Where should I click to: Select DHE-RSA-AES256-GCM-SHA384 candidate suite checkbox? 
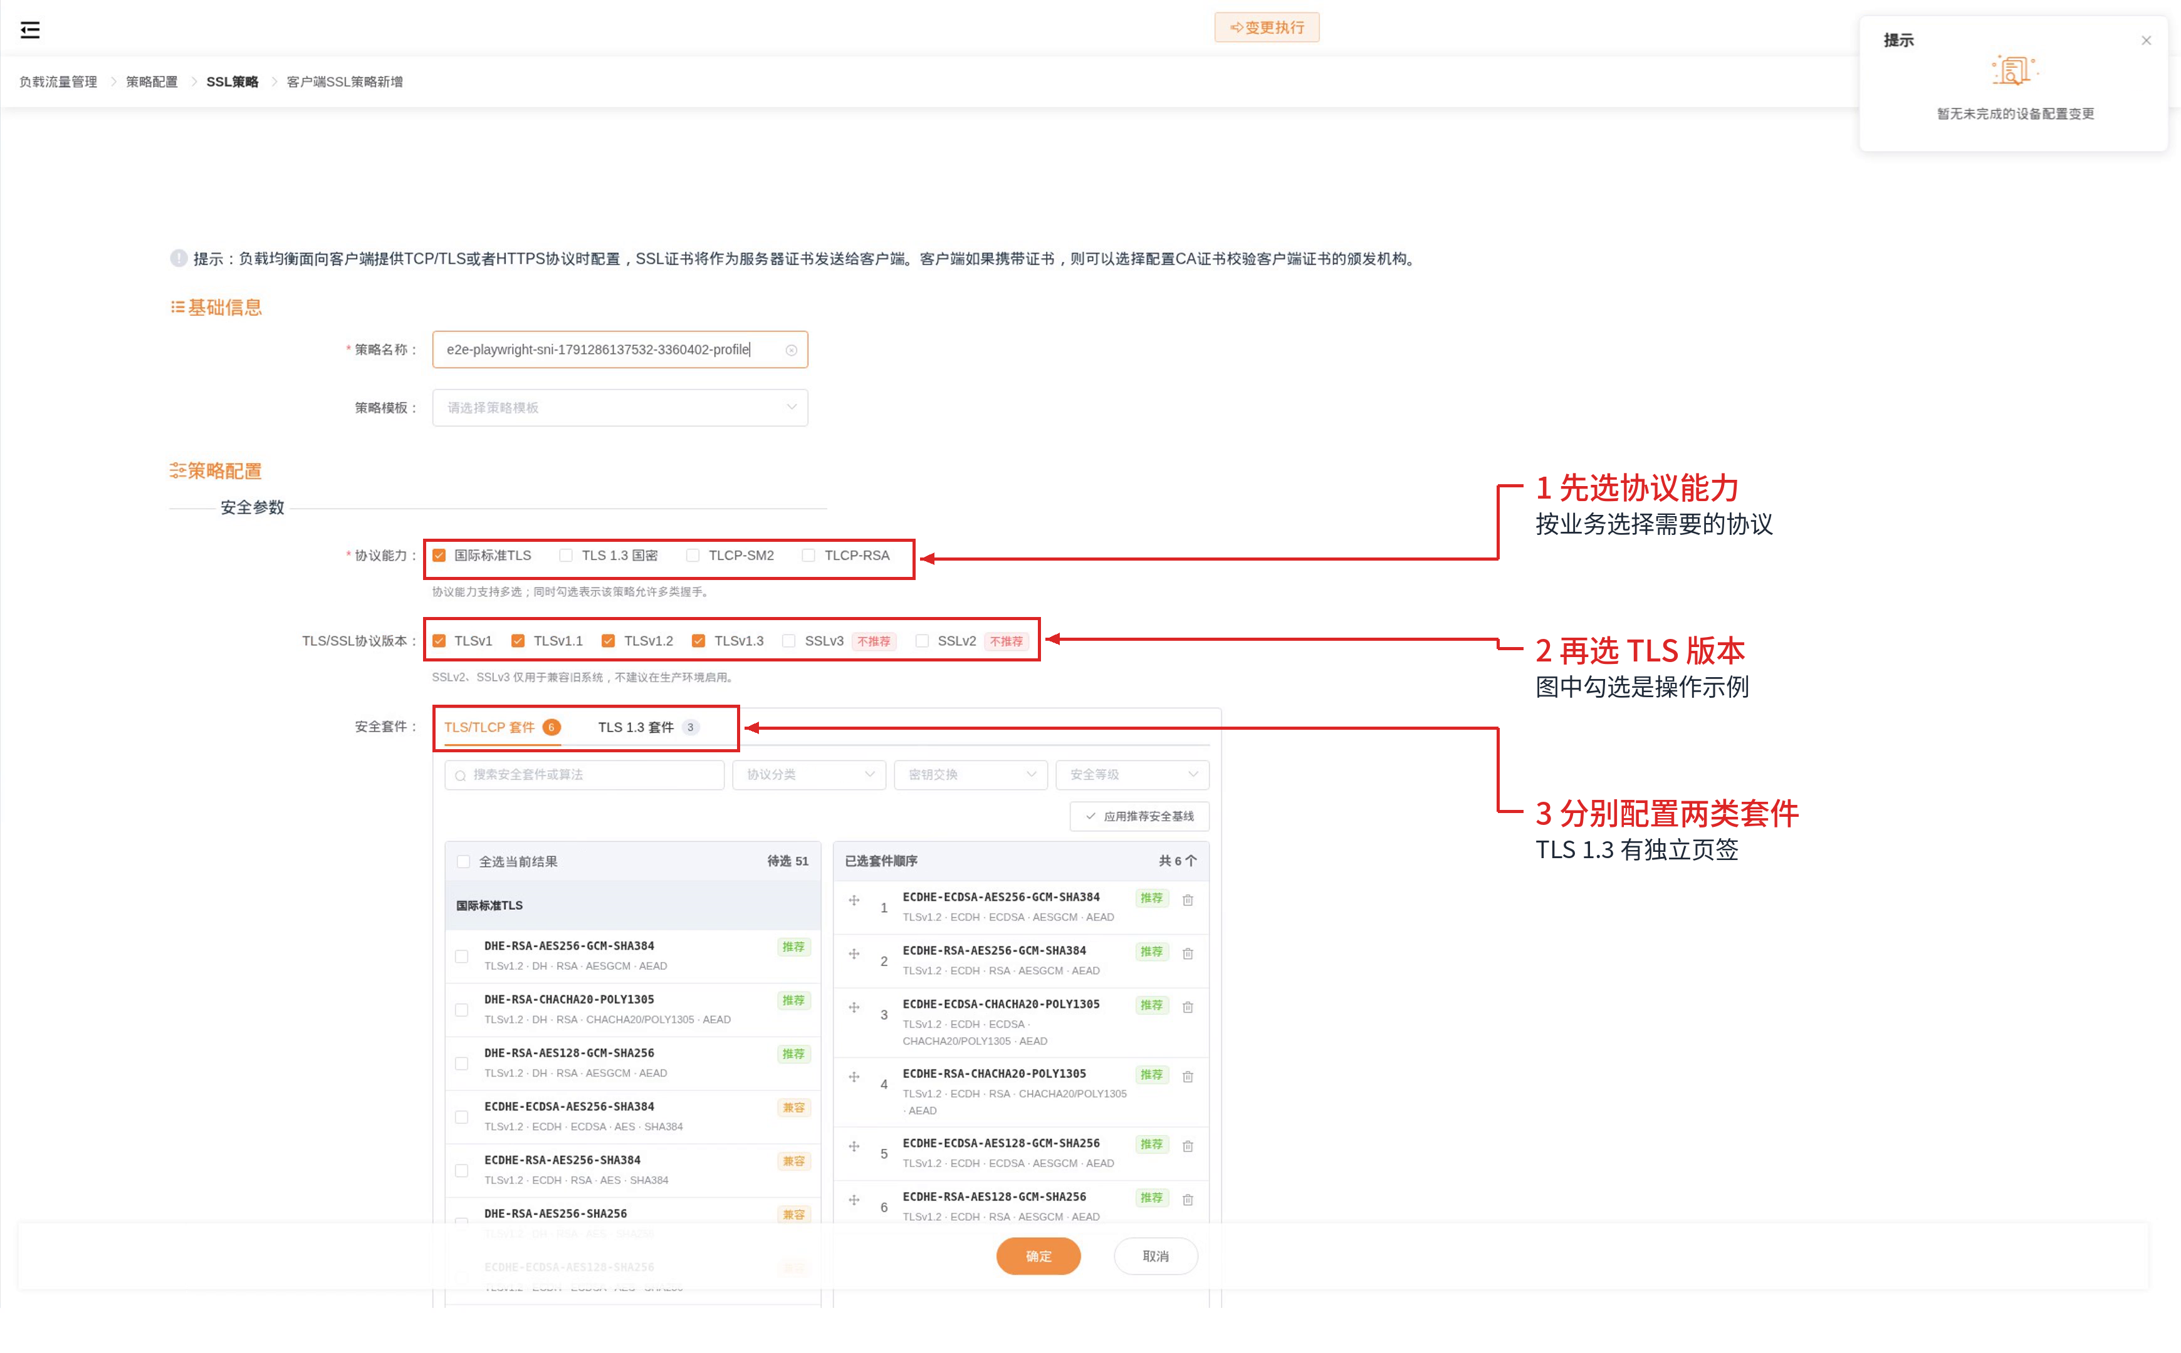coord(461,956)
